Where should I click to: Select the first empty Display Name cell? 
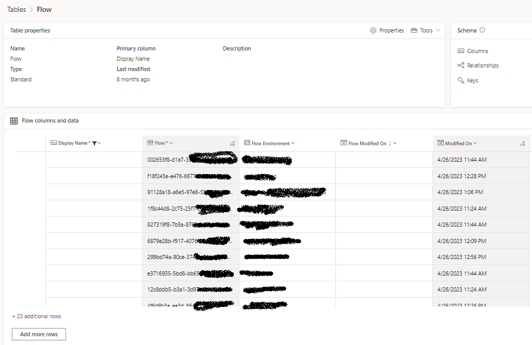click(x=94, y=159)
